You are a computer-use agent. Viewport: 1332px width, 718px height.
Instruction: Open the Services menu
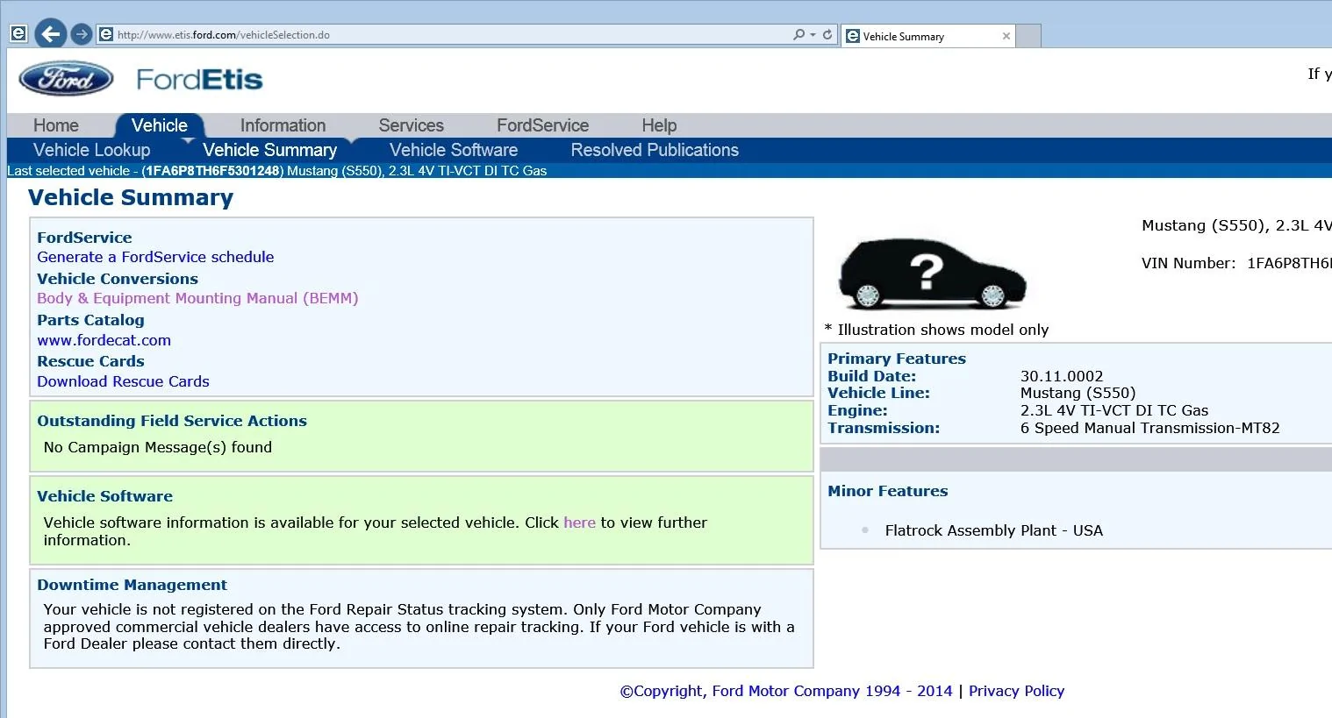(411, 125)
